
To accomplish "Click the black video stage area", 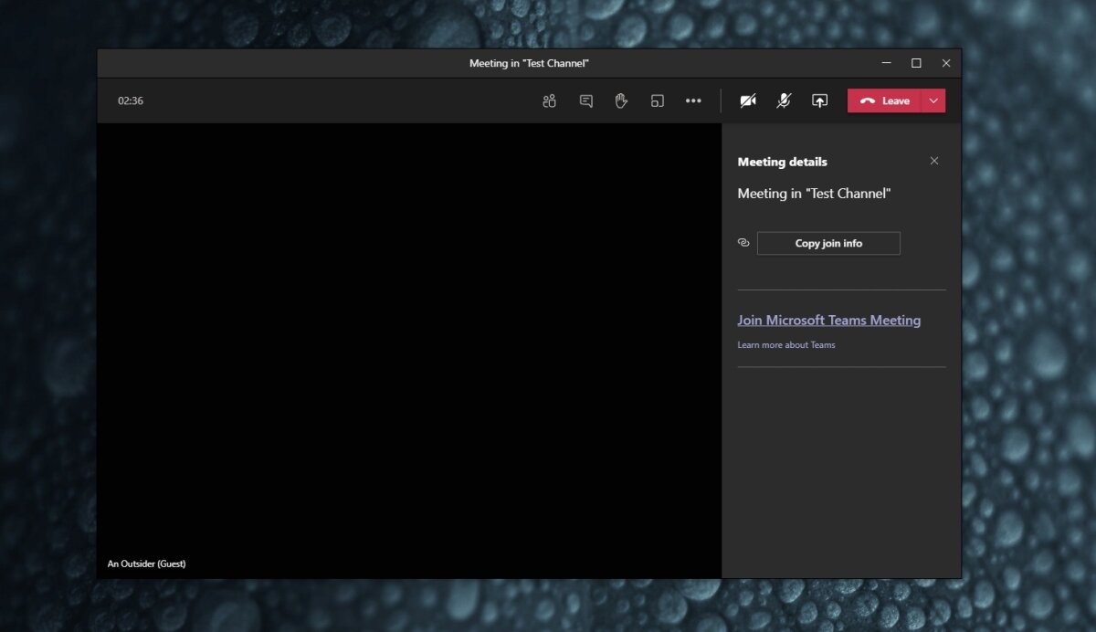I will coord(409,347).
